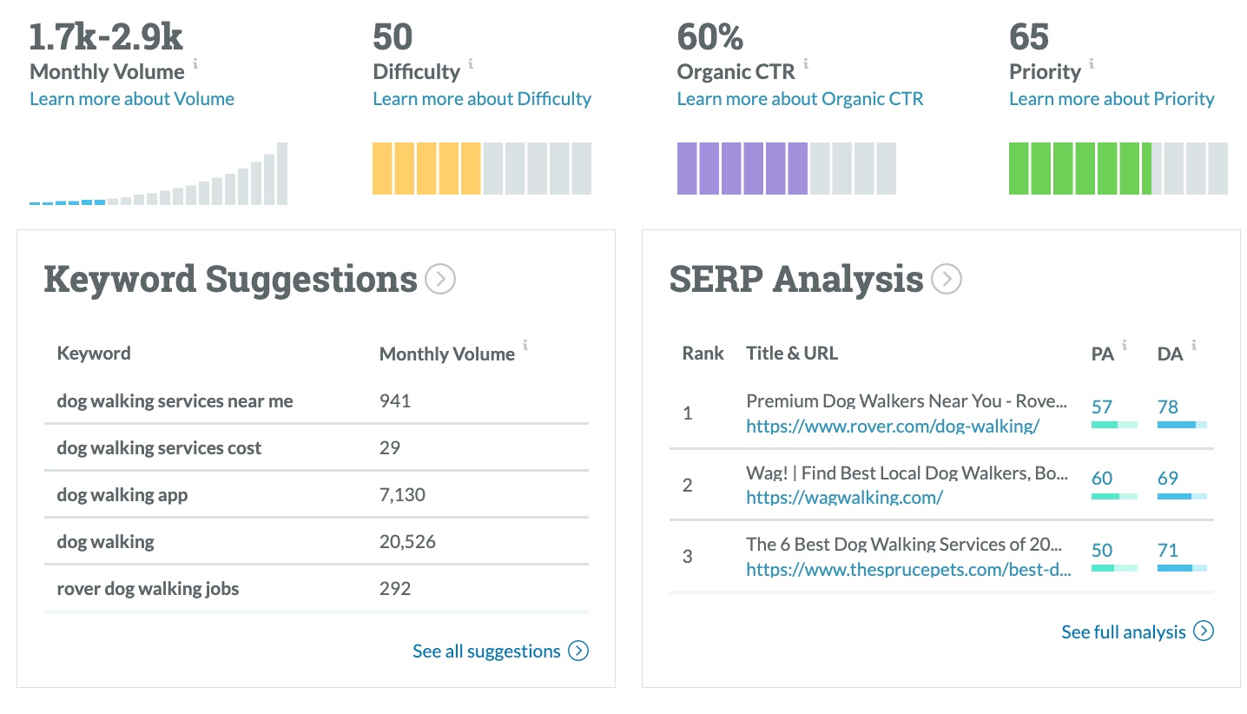Click the info icon next to Difficulty

[471, 63]
